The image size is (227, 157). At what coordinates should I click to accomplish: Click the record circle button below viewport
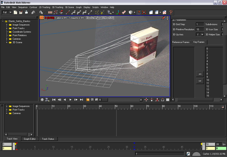[42, 100]
